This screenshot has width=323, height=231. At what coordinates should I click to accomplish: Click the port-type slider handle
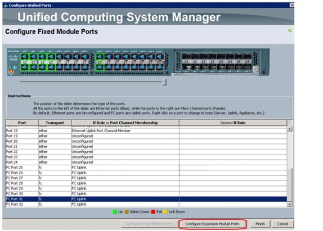[164, 82]
